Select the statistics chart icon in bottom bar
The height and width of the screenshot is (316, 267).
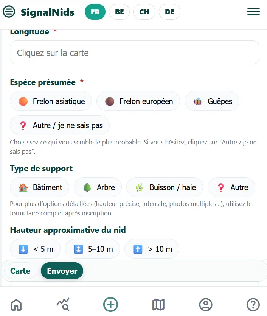click(63, 304)
